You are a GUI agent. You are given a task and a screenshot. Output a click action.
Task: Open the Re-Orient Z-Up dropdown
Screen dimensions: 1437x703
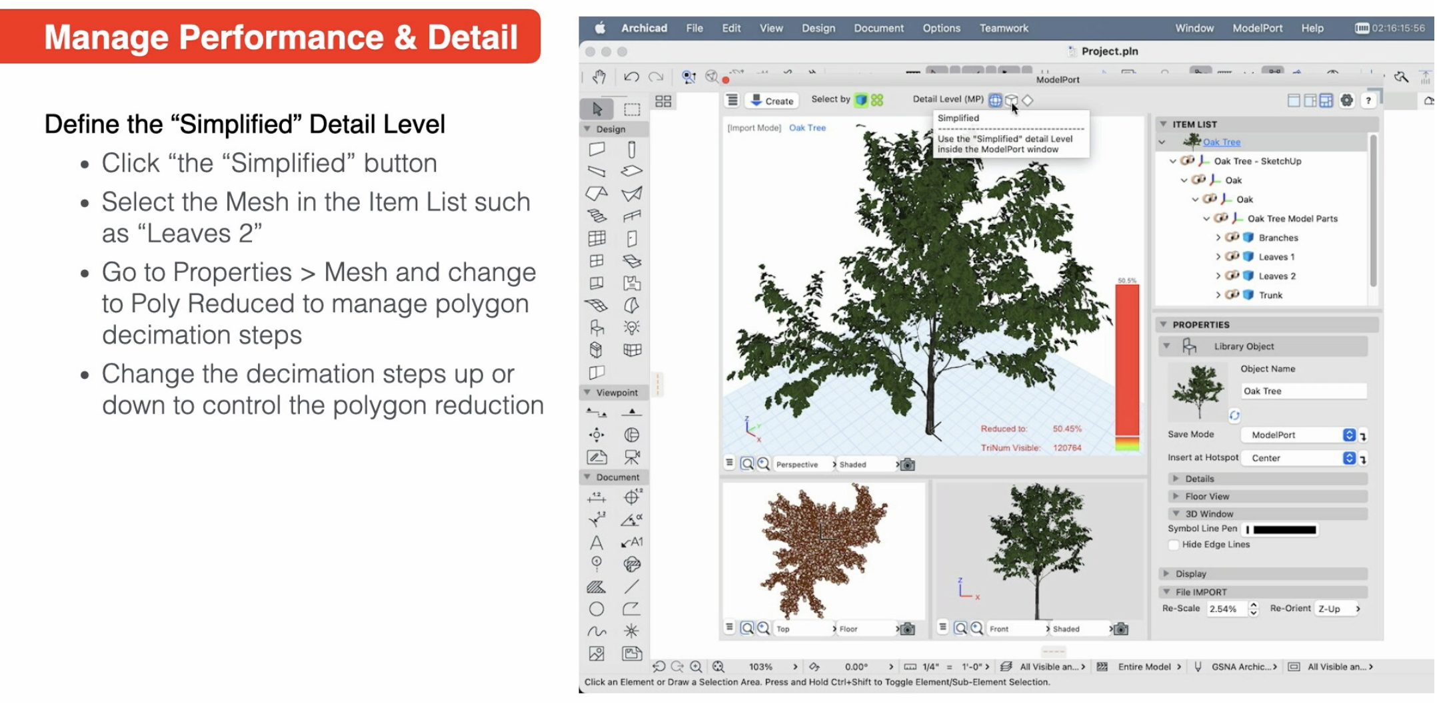[x=1338, y=608]
